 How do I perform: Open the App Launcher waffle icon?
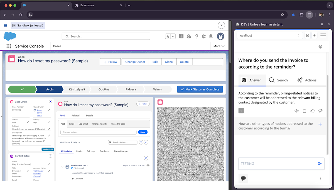tap(9, 46)
